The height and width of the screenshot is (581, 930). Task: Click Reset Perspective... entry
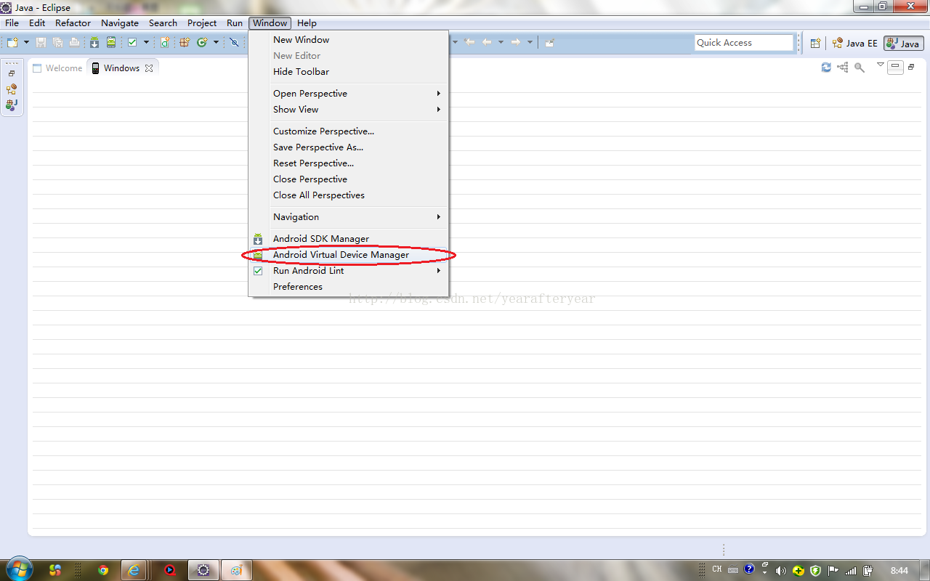(349, 163)
